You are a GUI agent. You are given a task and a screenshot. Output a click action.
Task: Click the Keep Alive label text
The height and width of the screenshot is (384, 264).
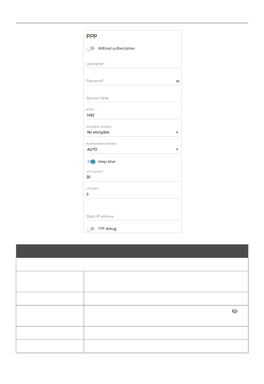point(107,162)
